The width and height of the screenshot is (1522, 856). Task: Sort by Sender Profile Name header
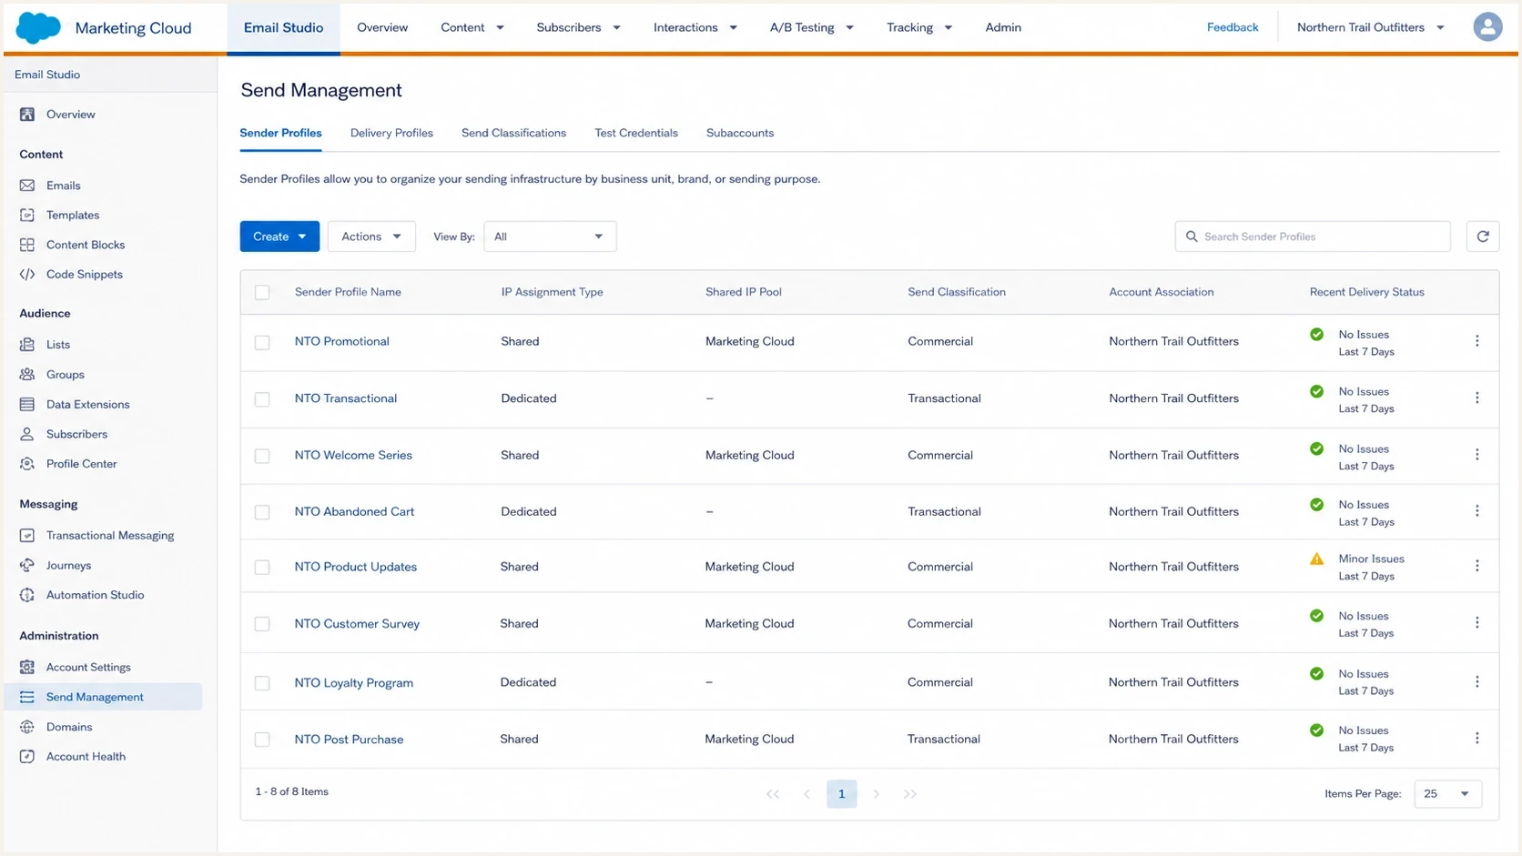click(348, 292)
